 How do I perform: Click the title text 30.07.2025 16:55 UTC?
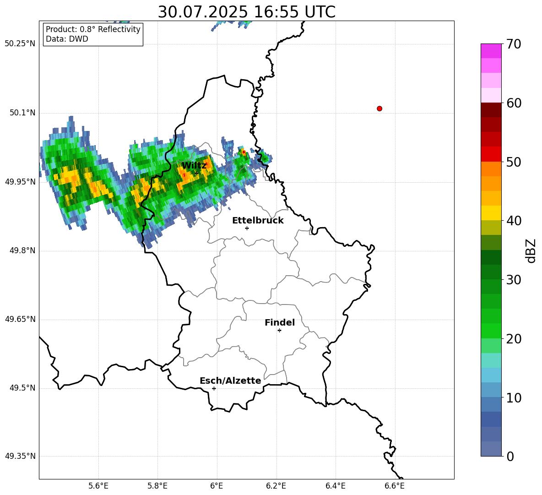click(246, 12)
